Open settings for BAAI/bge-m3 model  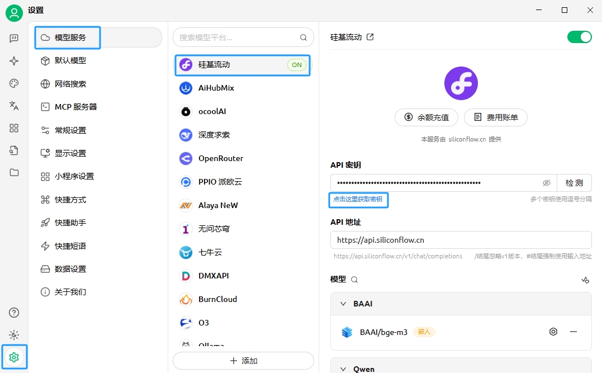click(553, 332)
